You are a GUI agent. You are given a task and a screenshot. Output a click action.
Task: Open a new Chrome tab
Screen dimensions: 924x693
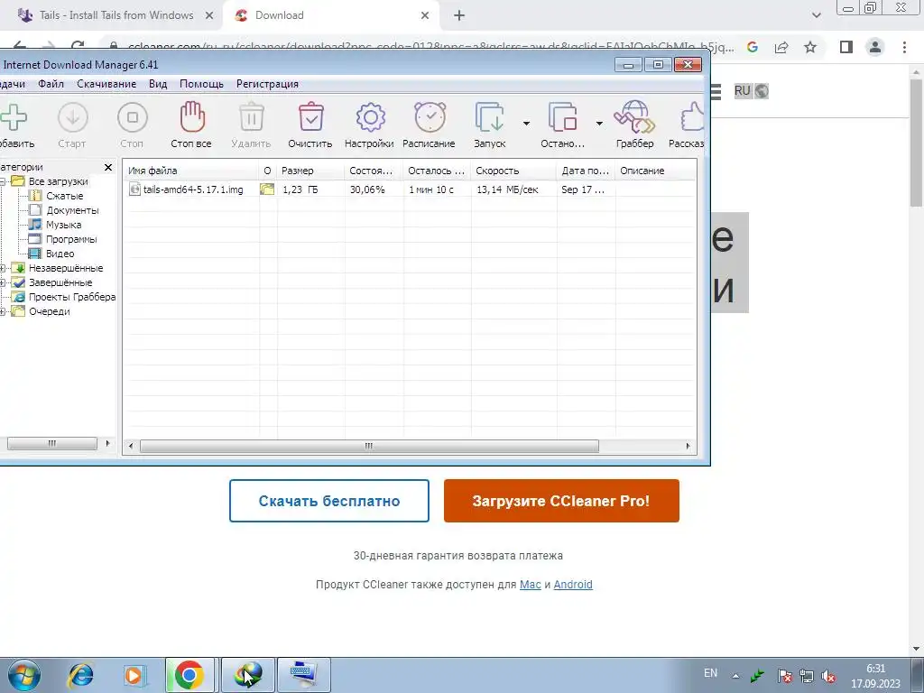pyautogui.click(x=459, y=16)
